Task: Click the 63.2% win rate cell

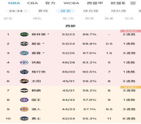Action: (x=89, y=63)
